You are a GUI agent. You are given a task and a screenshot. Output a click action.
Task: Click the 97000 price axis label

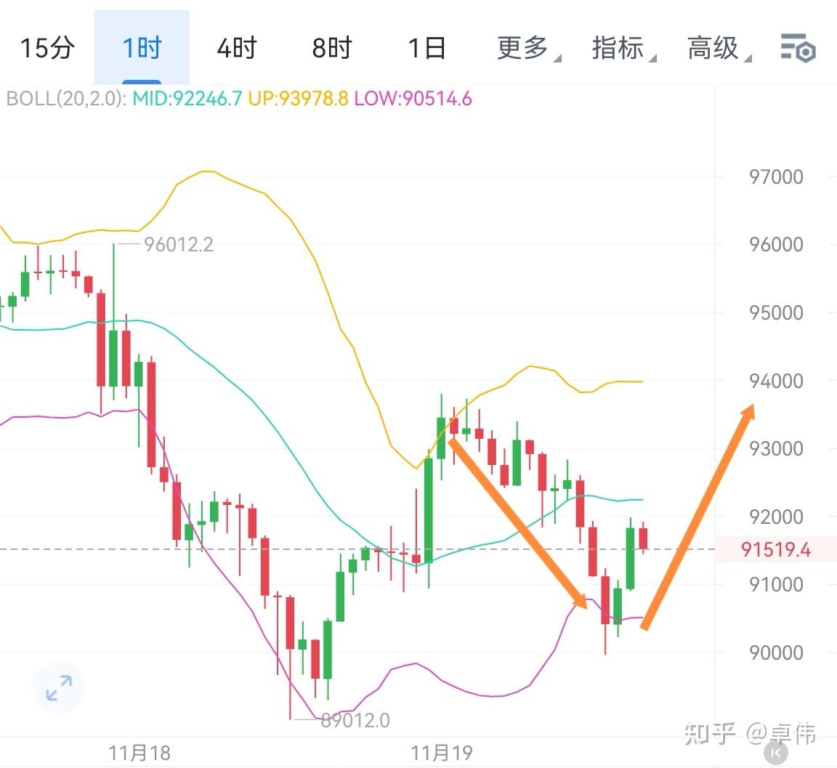click(x=775, y=177)
